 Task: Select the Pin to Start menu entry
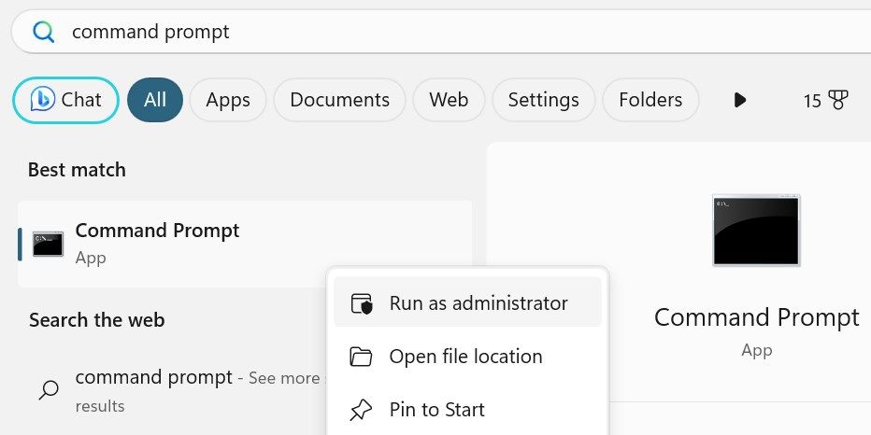(436, 410)
